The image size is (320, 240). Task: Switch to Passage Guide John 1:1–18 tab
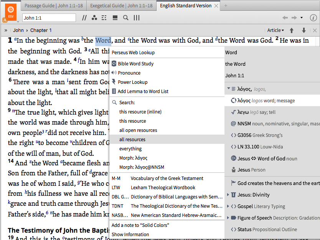pyautogui.click(x=54, y=6)
